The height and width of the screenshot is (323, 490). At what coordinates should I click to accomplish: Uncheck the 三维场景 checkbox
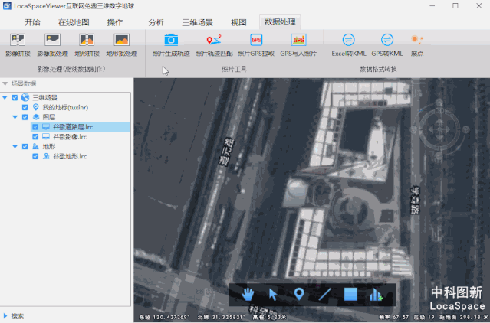[15, 97]
